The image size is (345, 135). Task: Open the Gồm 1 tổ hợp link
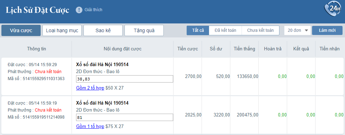tap(90, 127)
